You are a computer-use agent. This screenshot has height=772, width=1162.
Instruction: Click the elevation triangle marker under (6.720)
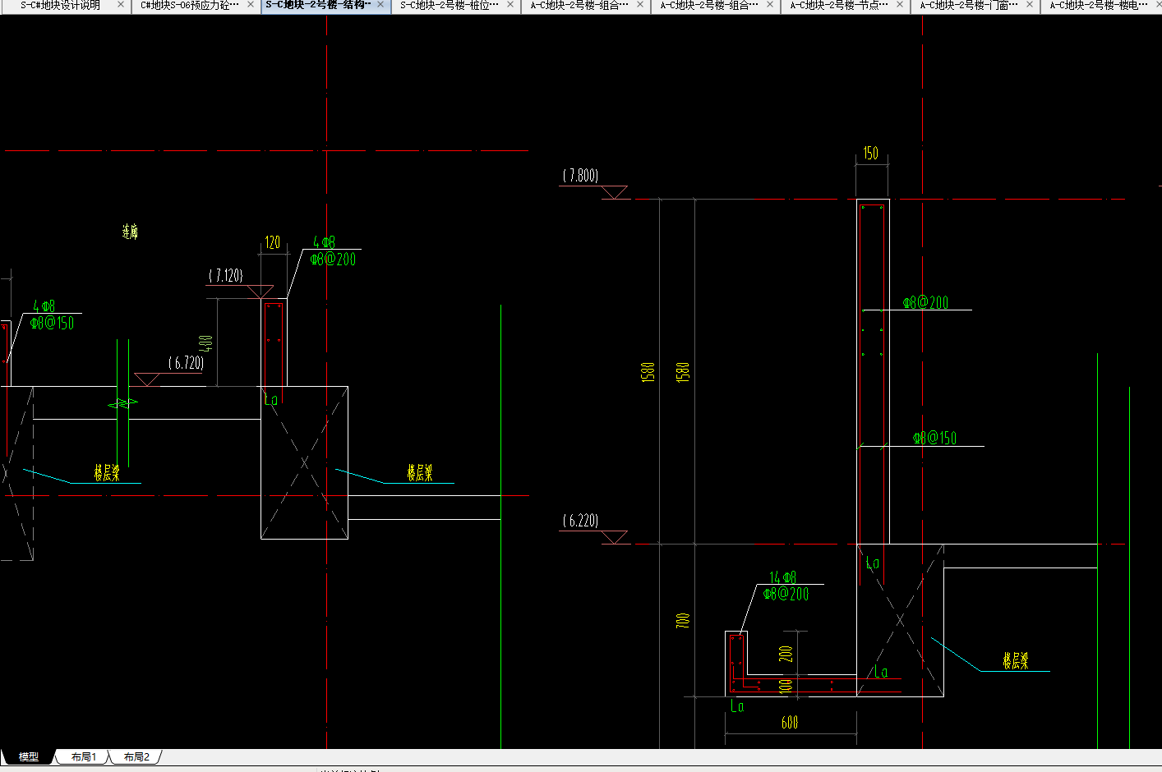147,379
